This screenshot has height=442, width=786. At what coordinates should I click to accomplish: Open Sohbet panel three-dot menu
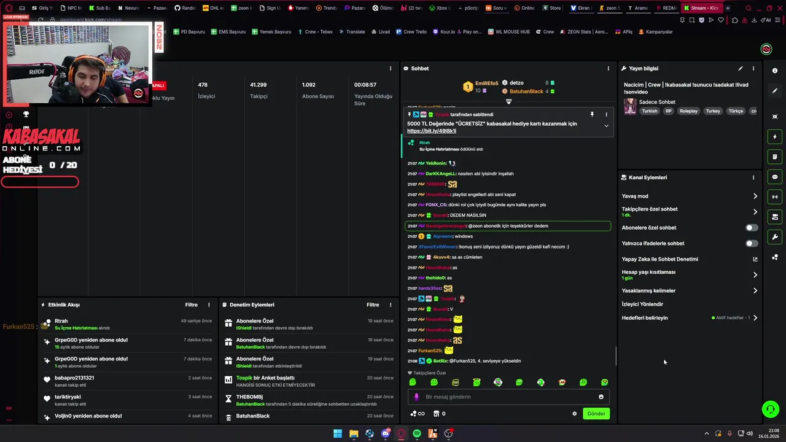click(609, 68)
